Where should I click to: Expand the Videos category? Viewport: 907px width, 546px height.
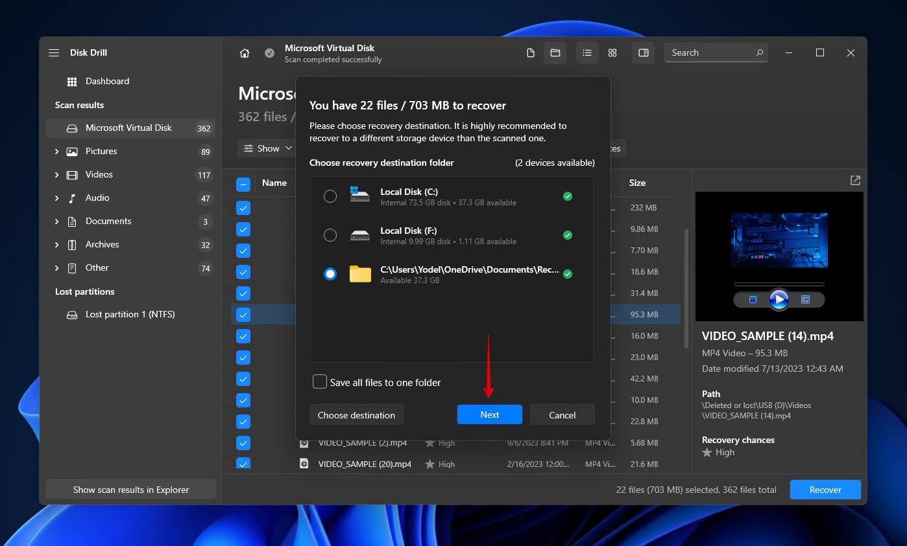(x=57, y=175)
